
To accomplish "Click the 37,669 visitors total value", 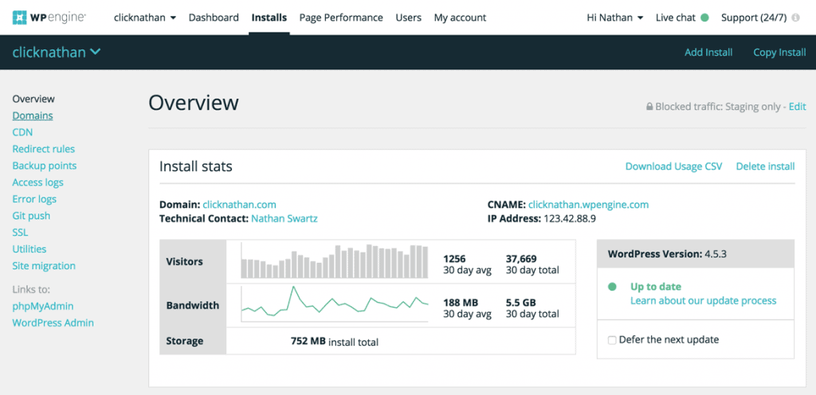I will coord(521,259).
